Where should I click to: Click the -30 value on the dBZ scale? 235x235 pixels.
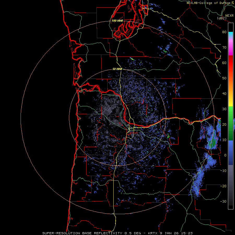coord(223,202)
